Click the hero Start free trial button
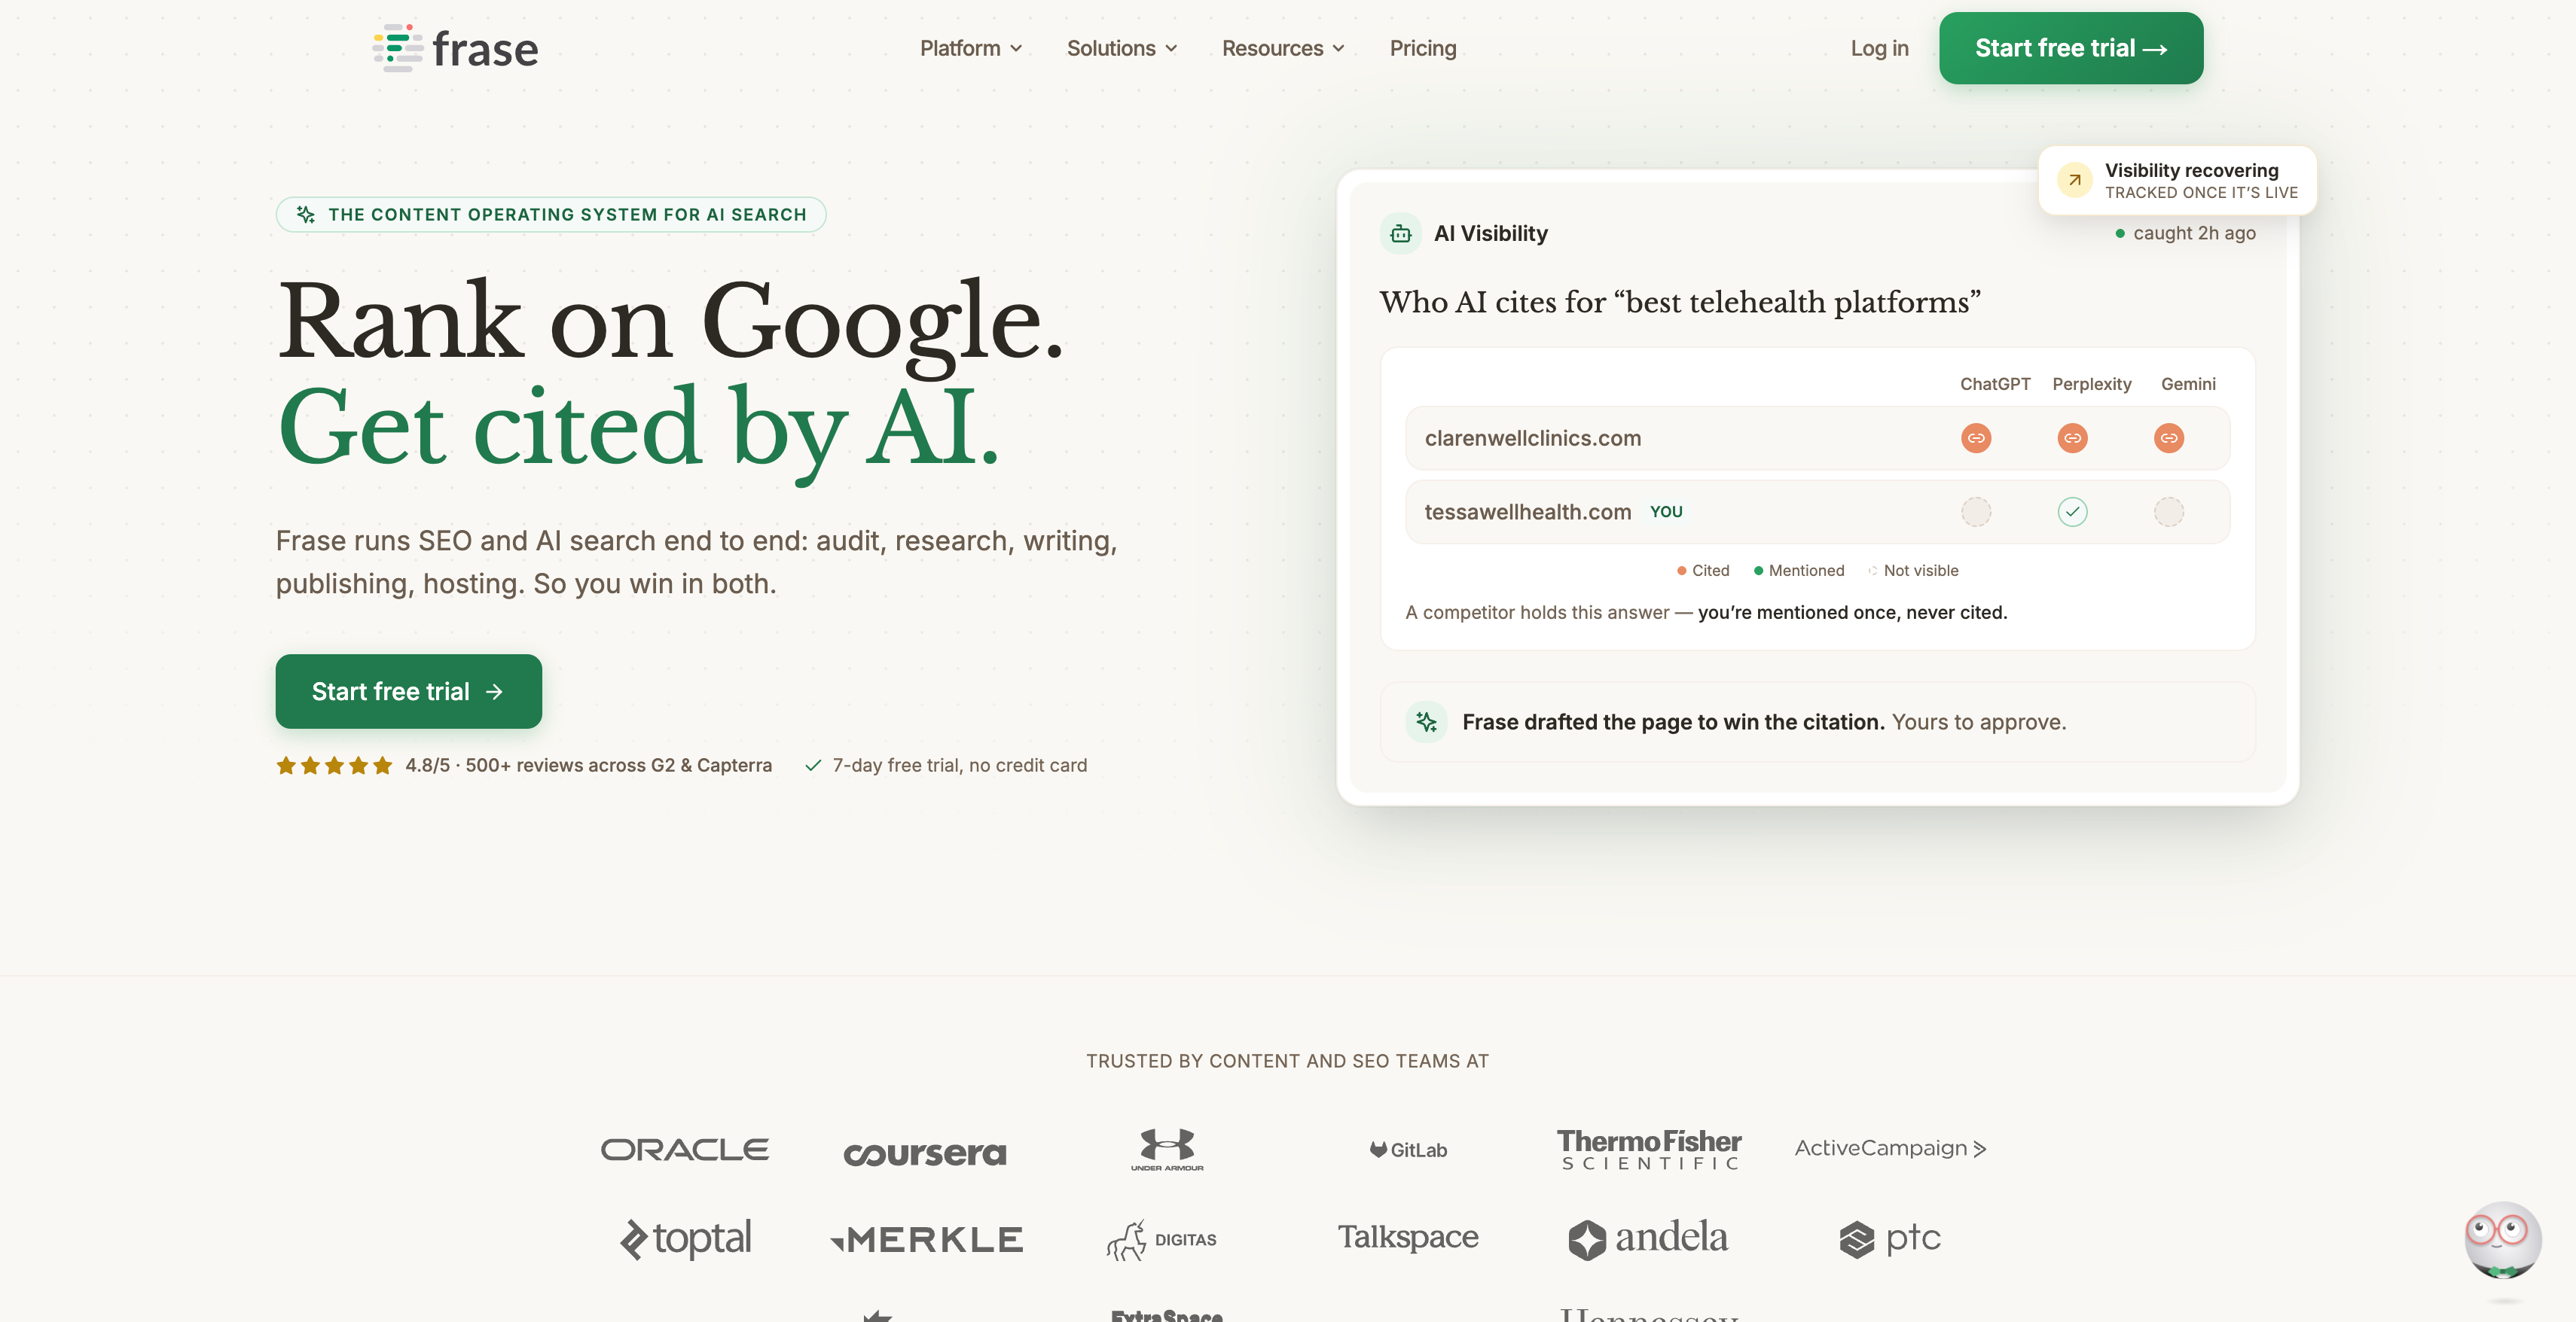Viewport: 2576px width, 1322px height. tap(409, 691)
